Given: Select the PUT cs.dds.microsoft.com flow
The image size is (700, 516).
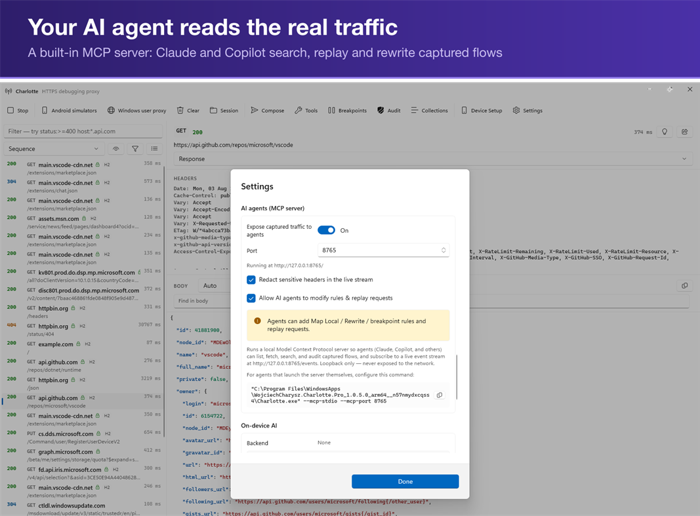Looking at the screenshot, I should coord(83,437).
